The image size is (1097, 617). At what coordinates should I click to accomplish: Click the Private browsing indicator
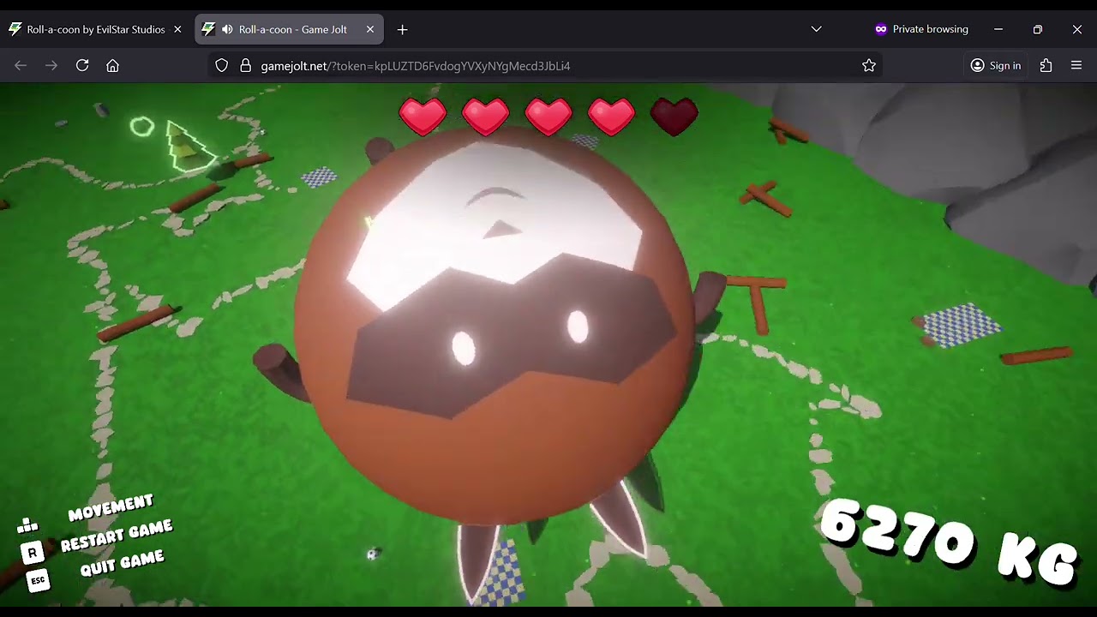[921, 29]
